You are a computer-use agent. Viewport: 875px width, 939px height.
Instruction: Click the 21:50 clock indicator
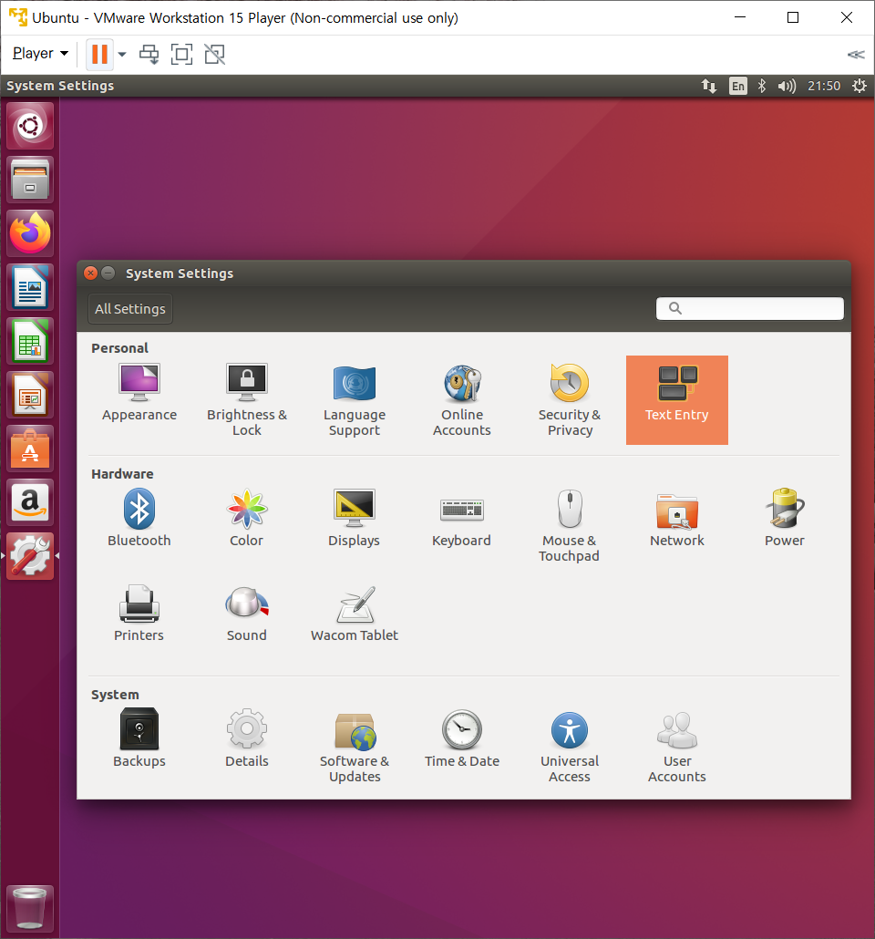pos(824,87)
